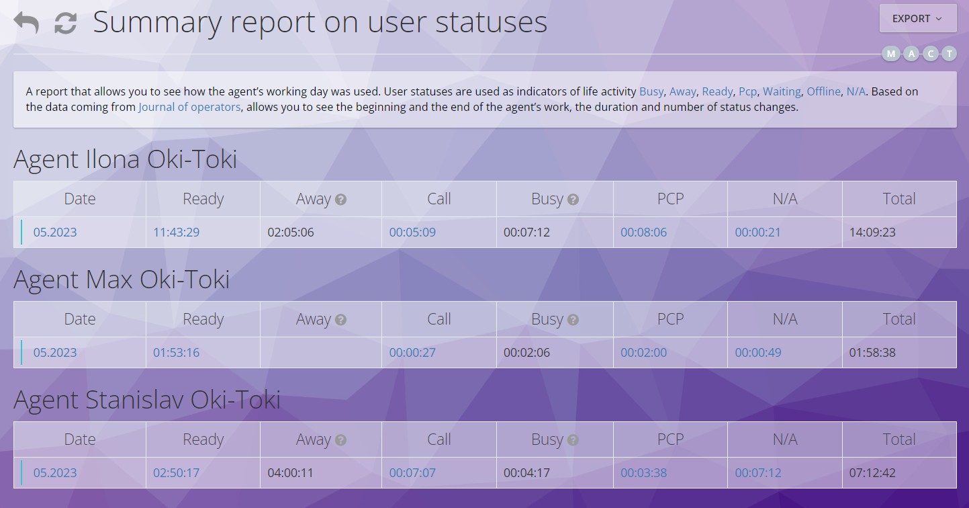
Task: Click Away help icon in Max's table
Action: tap(340, 320)
